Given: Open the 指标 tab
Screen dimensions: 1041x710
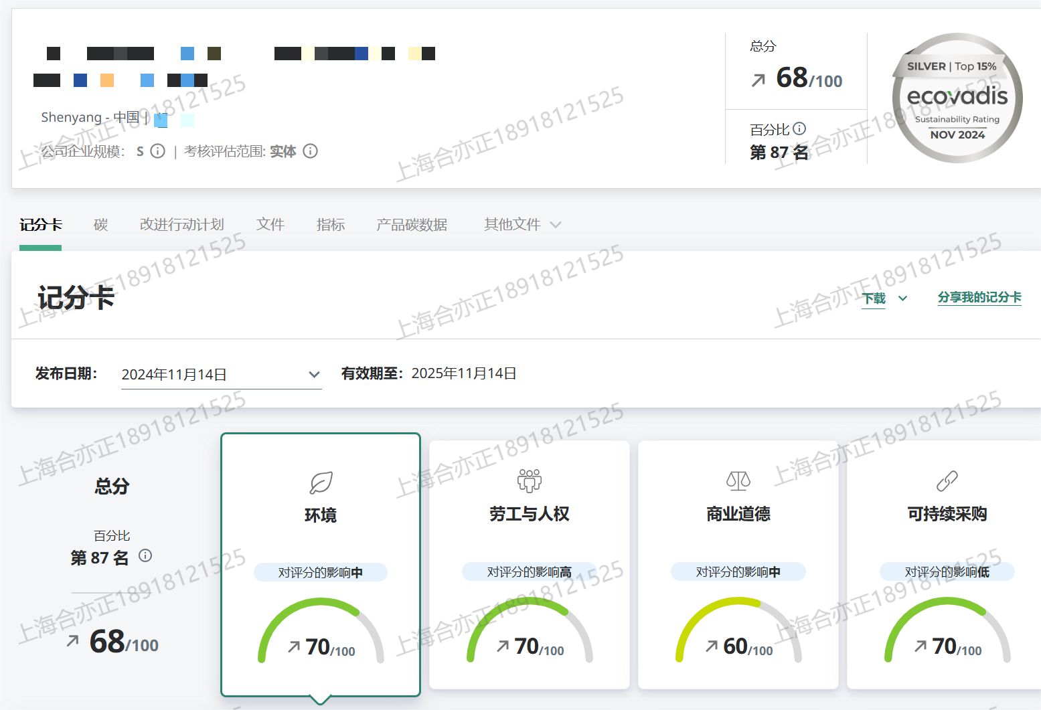Looking at the screenshot, I should pyautogui.click(x=330, y=225).
